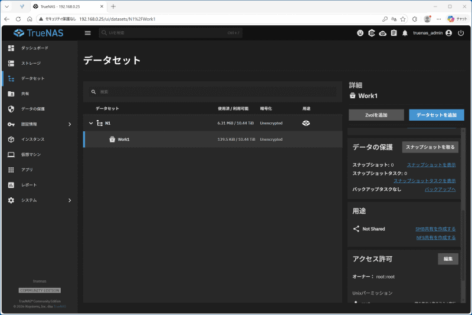Image resolution: width=472 pixels, height=315 pixels.
Task: Open the スナップショットタスクを表示 link
Action: (424, 181)
